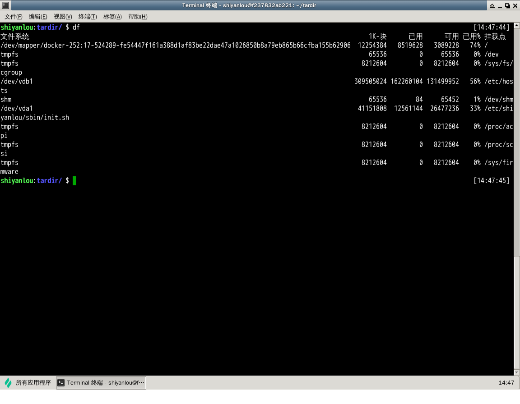
Task: Click at the green terminal cursor prompt
Action: tap(74, 181)
